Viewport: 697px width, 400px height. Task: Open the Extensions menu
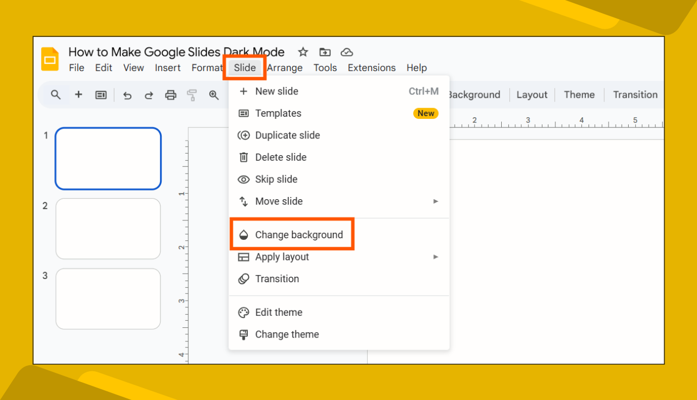372,67
